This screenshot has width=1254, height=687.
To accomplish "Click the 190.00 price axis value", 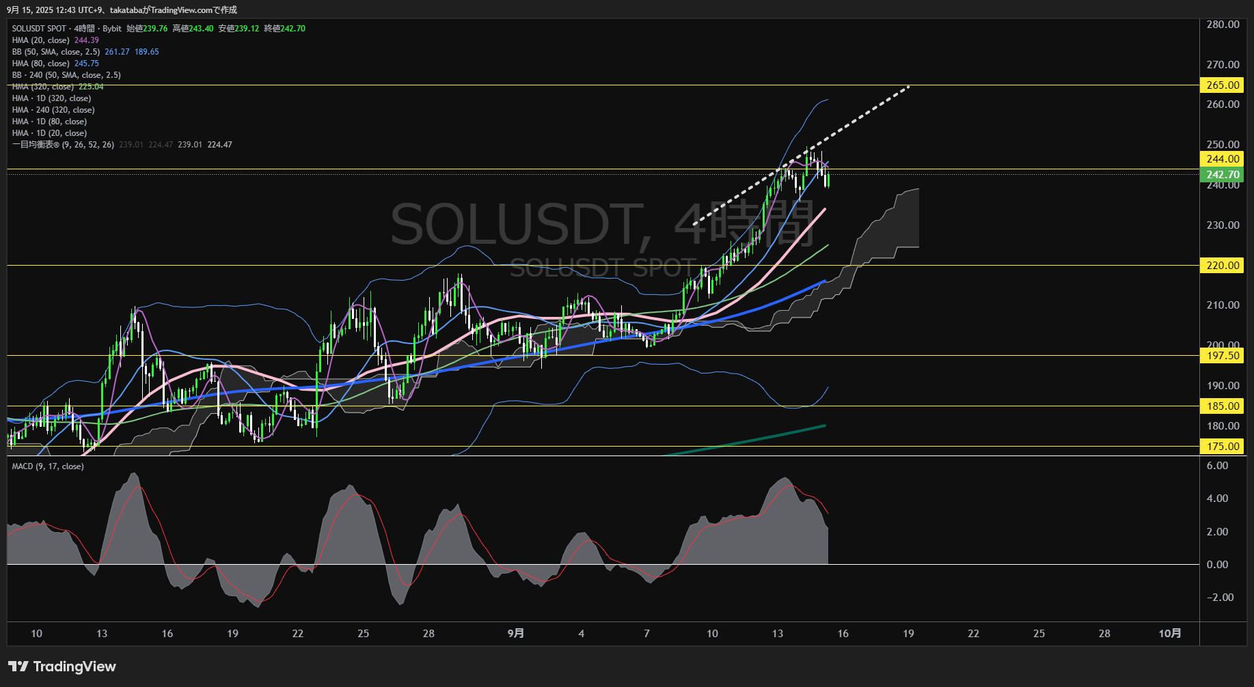I will (1223, 386).
